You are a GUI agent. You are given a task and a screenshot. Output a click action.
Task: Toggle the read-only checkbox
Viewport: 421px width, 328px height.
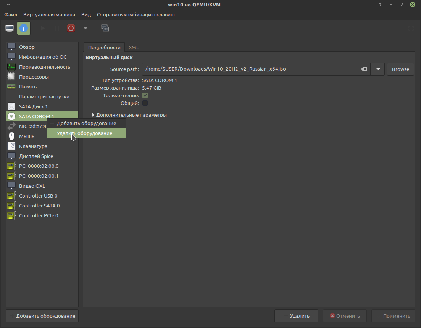[x=145, y=95]
